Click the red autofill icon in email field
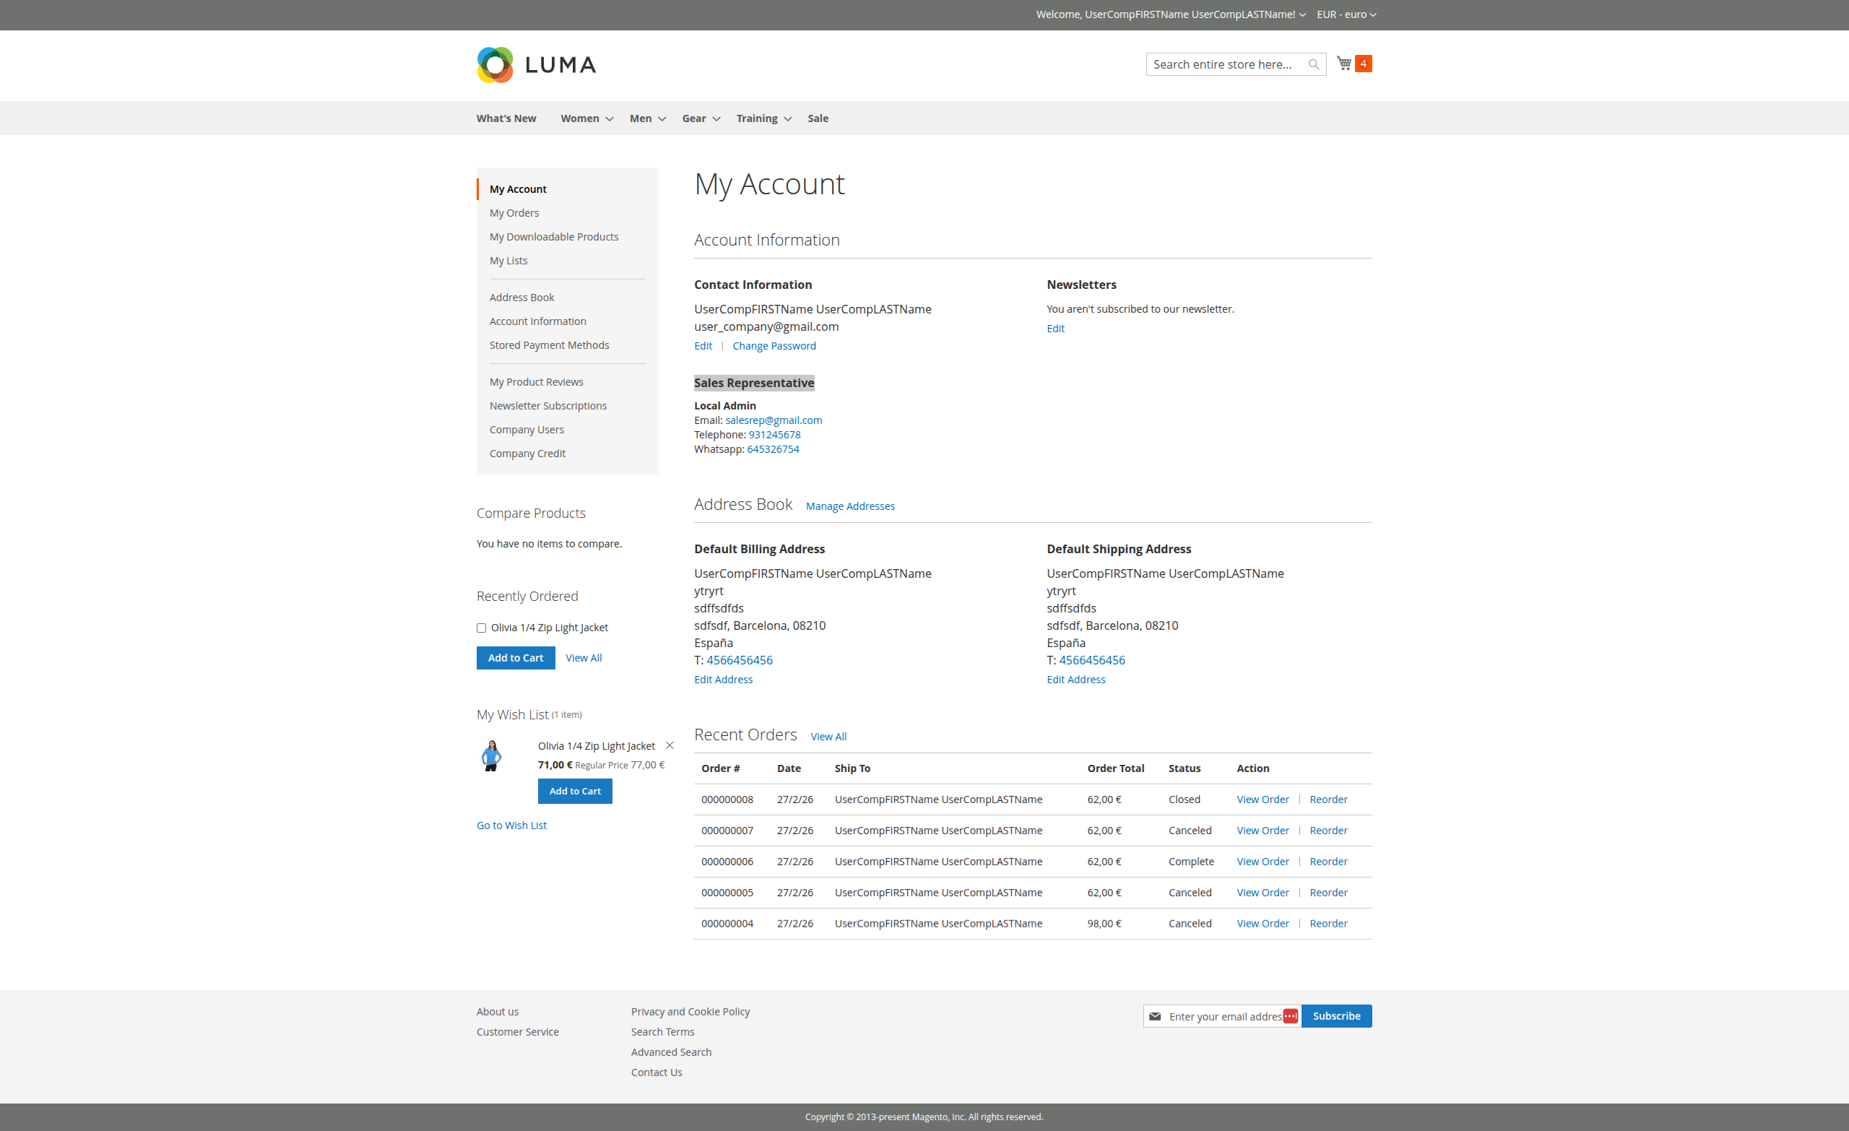 coord(1290,1015)
